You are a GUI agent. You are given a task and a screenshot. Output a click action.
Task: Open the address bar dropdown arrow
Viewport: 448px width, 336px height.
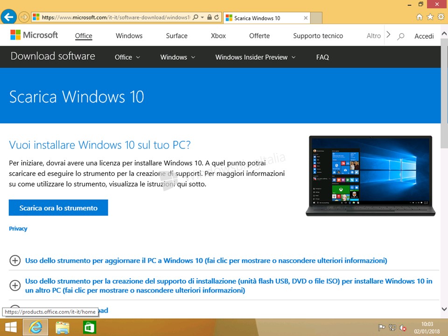(202, 17)
